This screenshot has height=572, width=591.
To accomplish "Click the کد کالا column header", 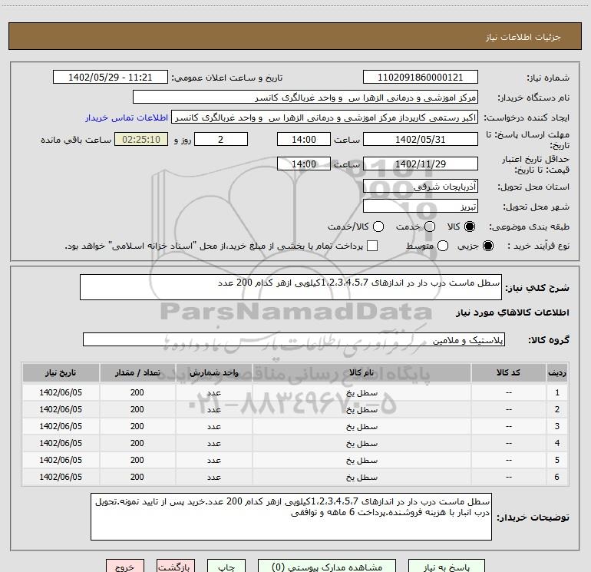I will [x=508, y=372].
